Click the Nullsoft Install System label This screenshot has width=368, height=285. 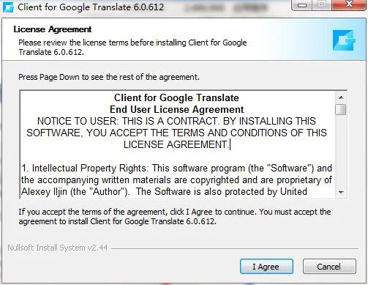(58, 248)
